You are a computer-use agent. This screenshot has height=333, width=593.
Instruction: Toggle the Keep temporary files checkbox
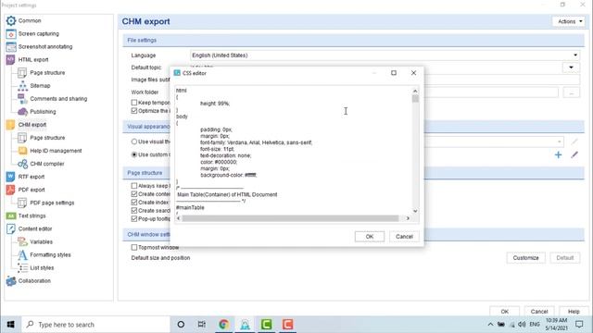(134, 103)
